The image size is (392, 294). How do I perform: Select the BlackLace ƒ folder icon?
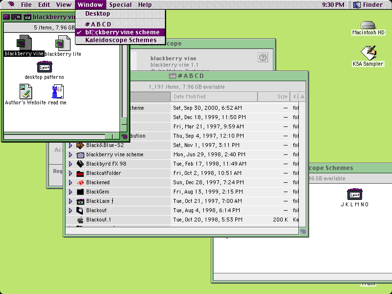80,201
